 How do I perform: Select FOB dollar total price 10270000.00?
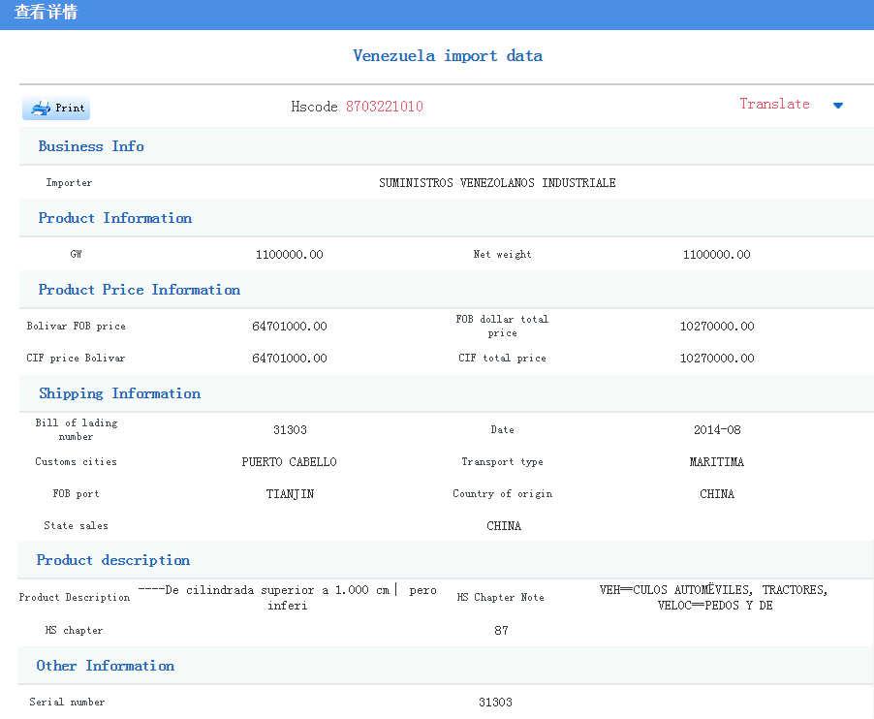[717, 326]
